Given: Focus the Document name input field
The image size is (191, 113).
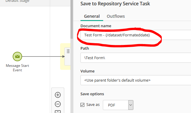Looking at the screenshot, I should click(x=136, y=35).
